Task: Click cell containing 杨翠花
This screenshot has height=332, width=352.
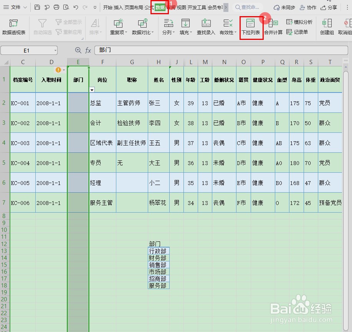Action: coord(159,203)
